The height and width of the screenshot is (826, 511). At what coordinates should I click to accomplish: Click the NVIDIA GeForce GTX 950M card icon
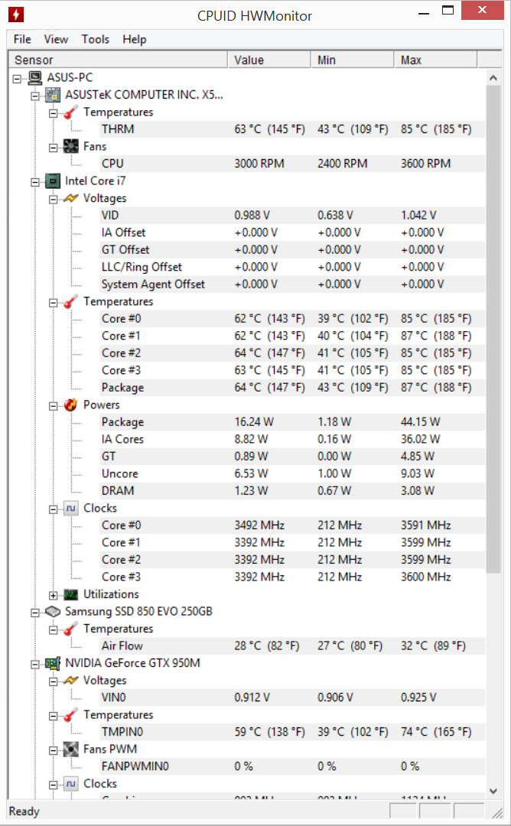tap(53, 663)
